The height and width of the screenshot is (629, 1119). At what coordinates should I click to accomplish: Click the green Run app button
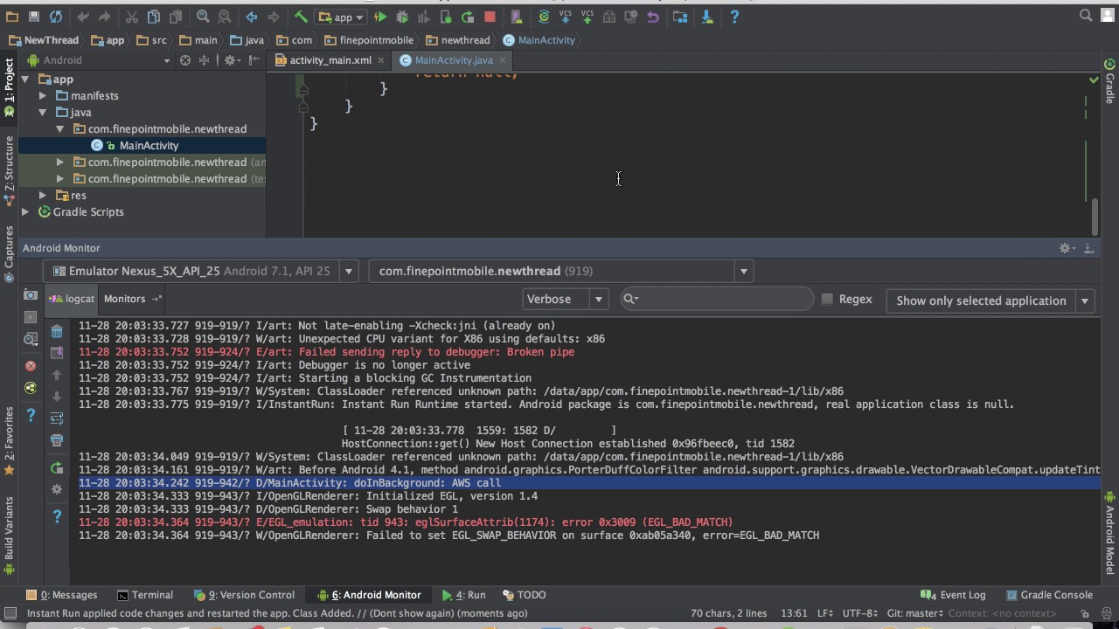(380, 17)
